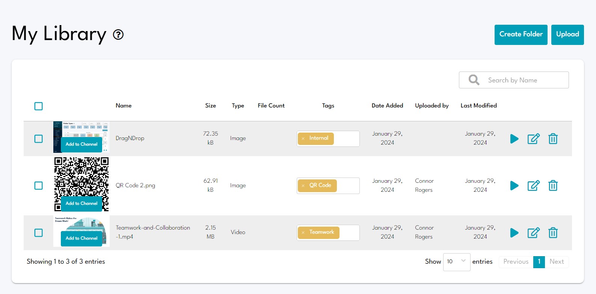Remove the Teamwork tag

[303, 233]
